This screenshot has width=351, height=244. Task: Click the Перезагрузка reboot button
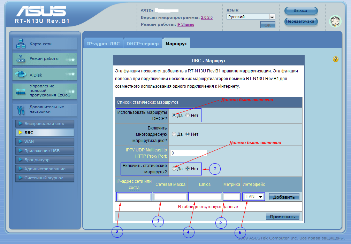tap(301, 22)
